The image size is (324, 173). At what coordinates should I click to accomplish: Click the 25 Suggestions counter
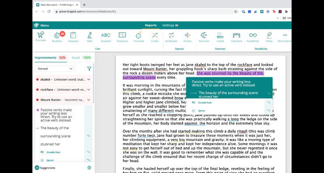(45, 168)
